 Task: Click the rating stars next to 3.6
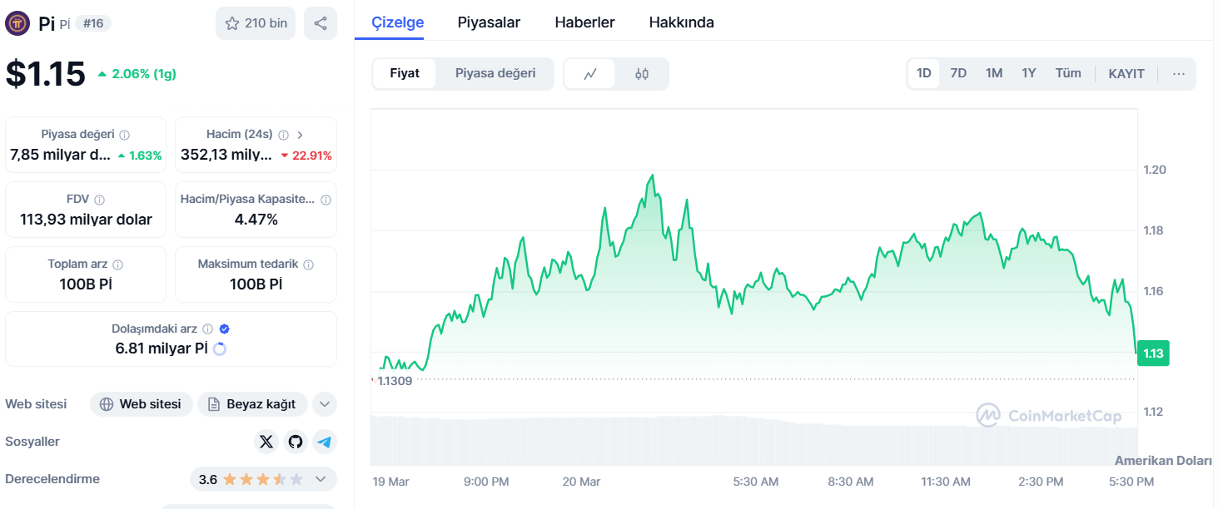point(263,479)
